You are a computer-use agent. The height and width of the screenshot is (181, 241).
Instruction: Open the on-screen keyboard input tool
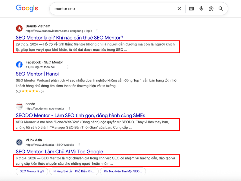click(191, 9)
